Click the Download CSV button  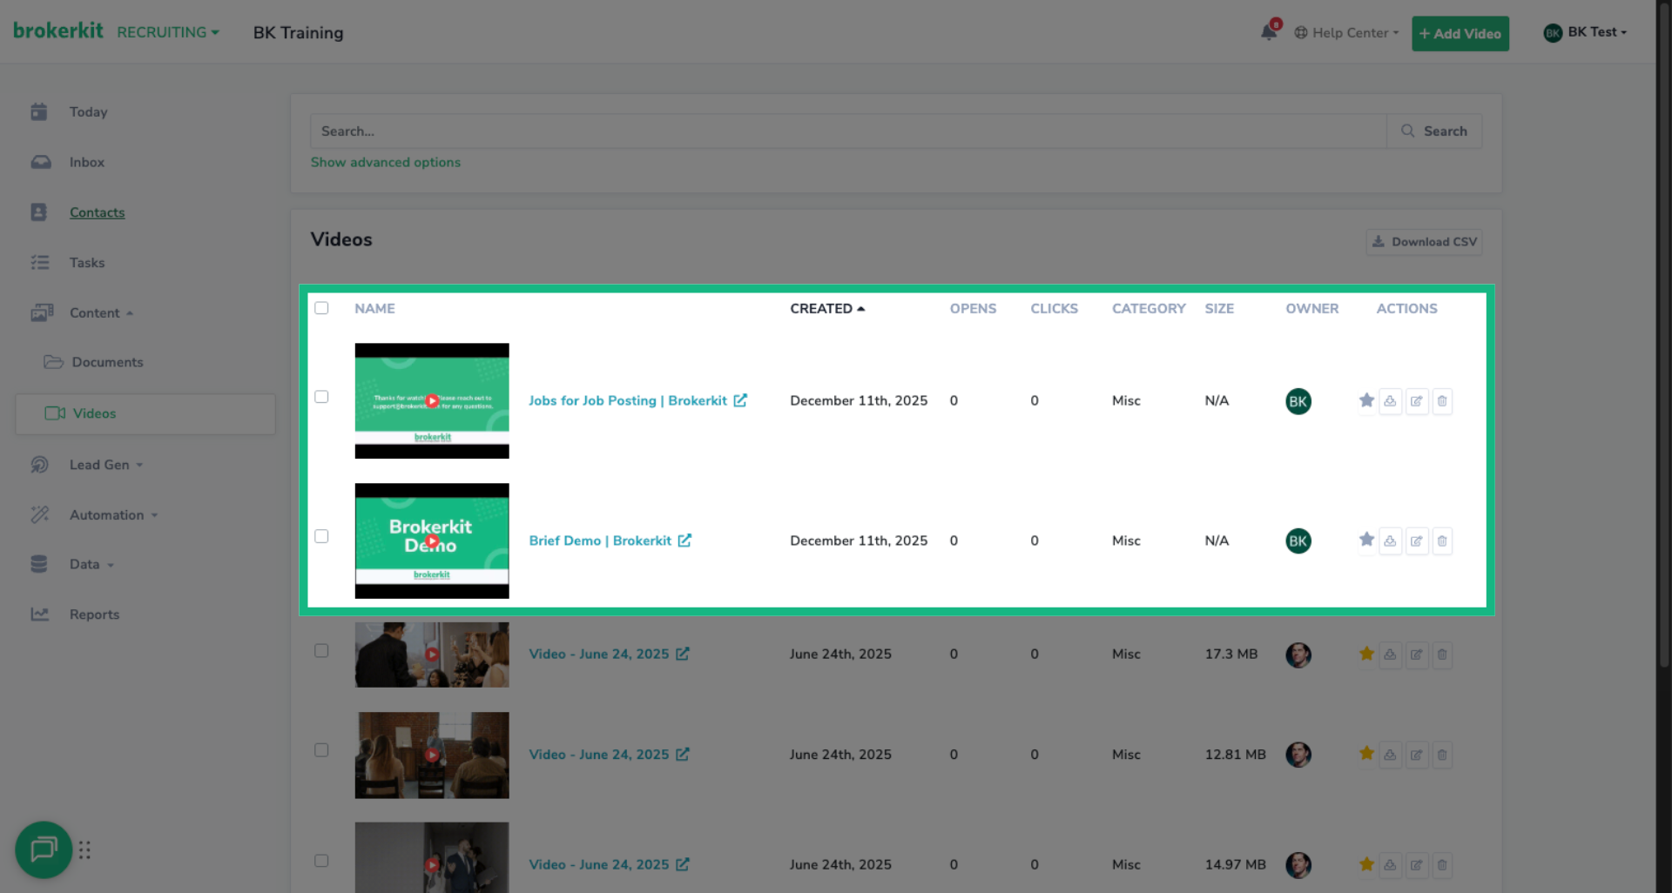point(1423,241)
